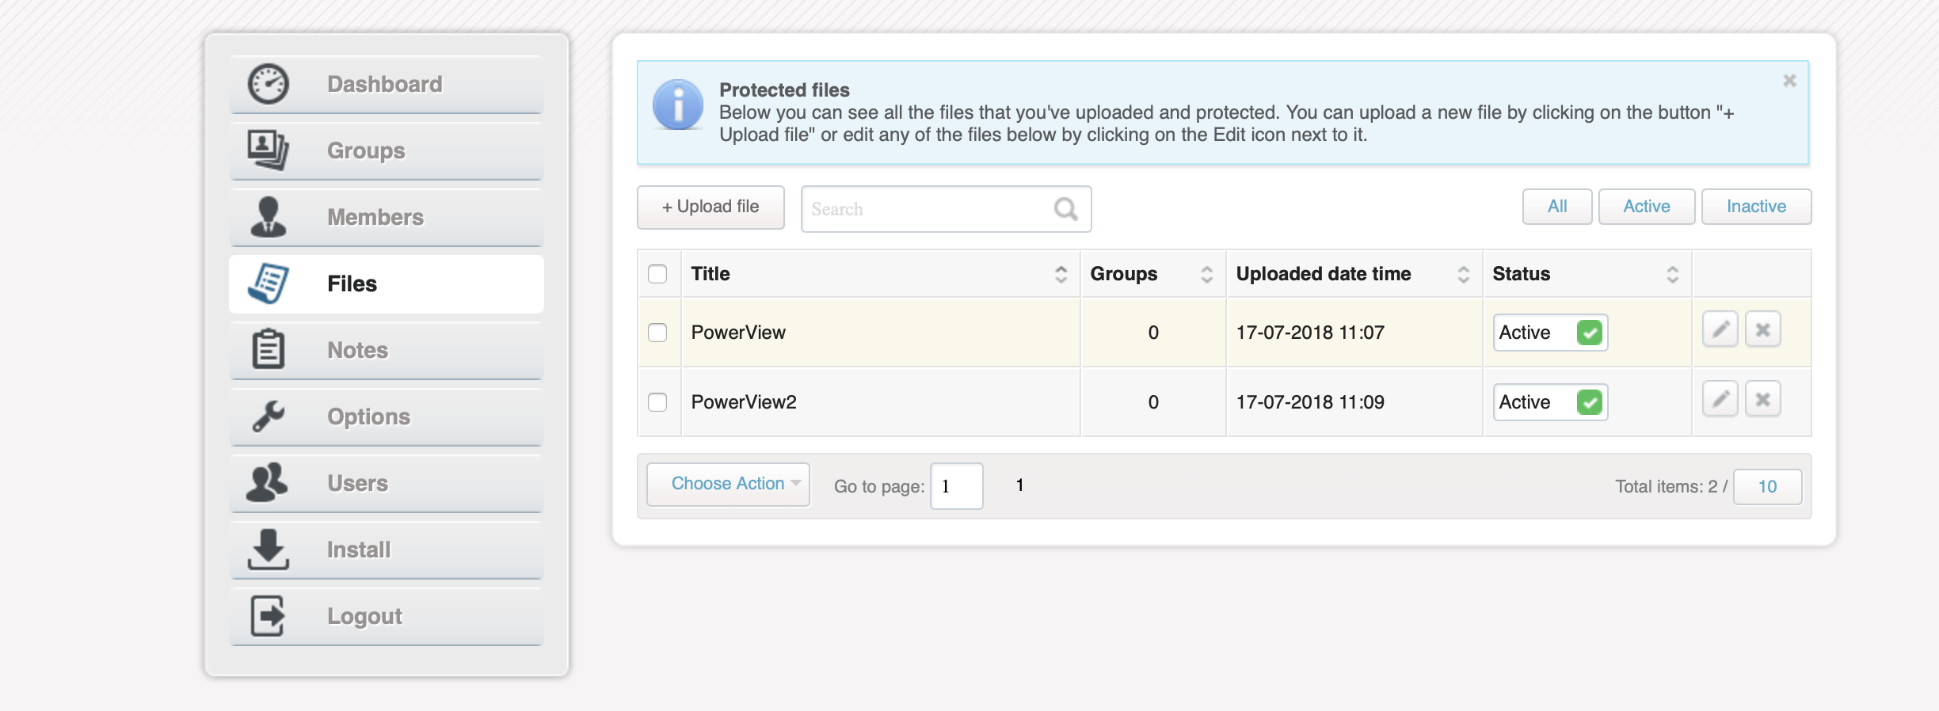Open the Choose Action dropdown
This screenshot has height=711, width=1939.
coord(728,484)
